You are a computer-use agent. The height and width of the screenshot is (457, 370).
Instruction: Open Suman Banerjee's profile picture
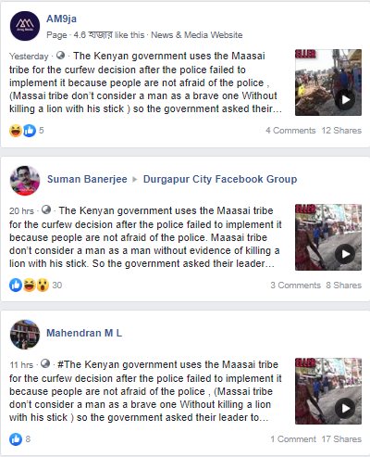point(25,181)
